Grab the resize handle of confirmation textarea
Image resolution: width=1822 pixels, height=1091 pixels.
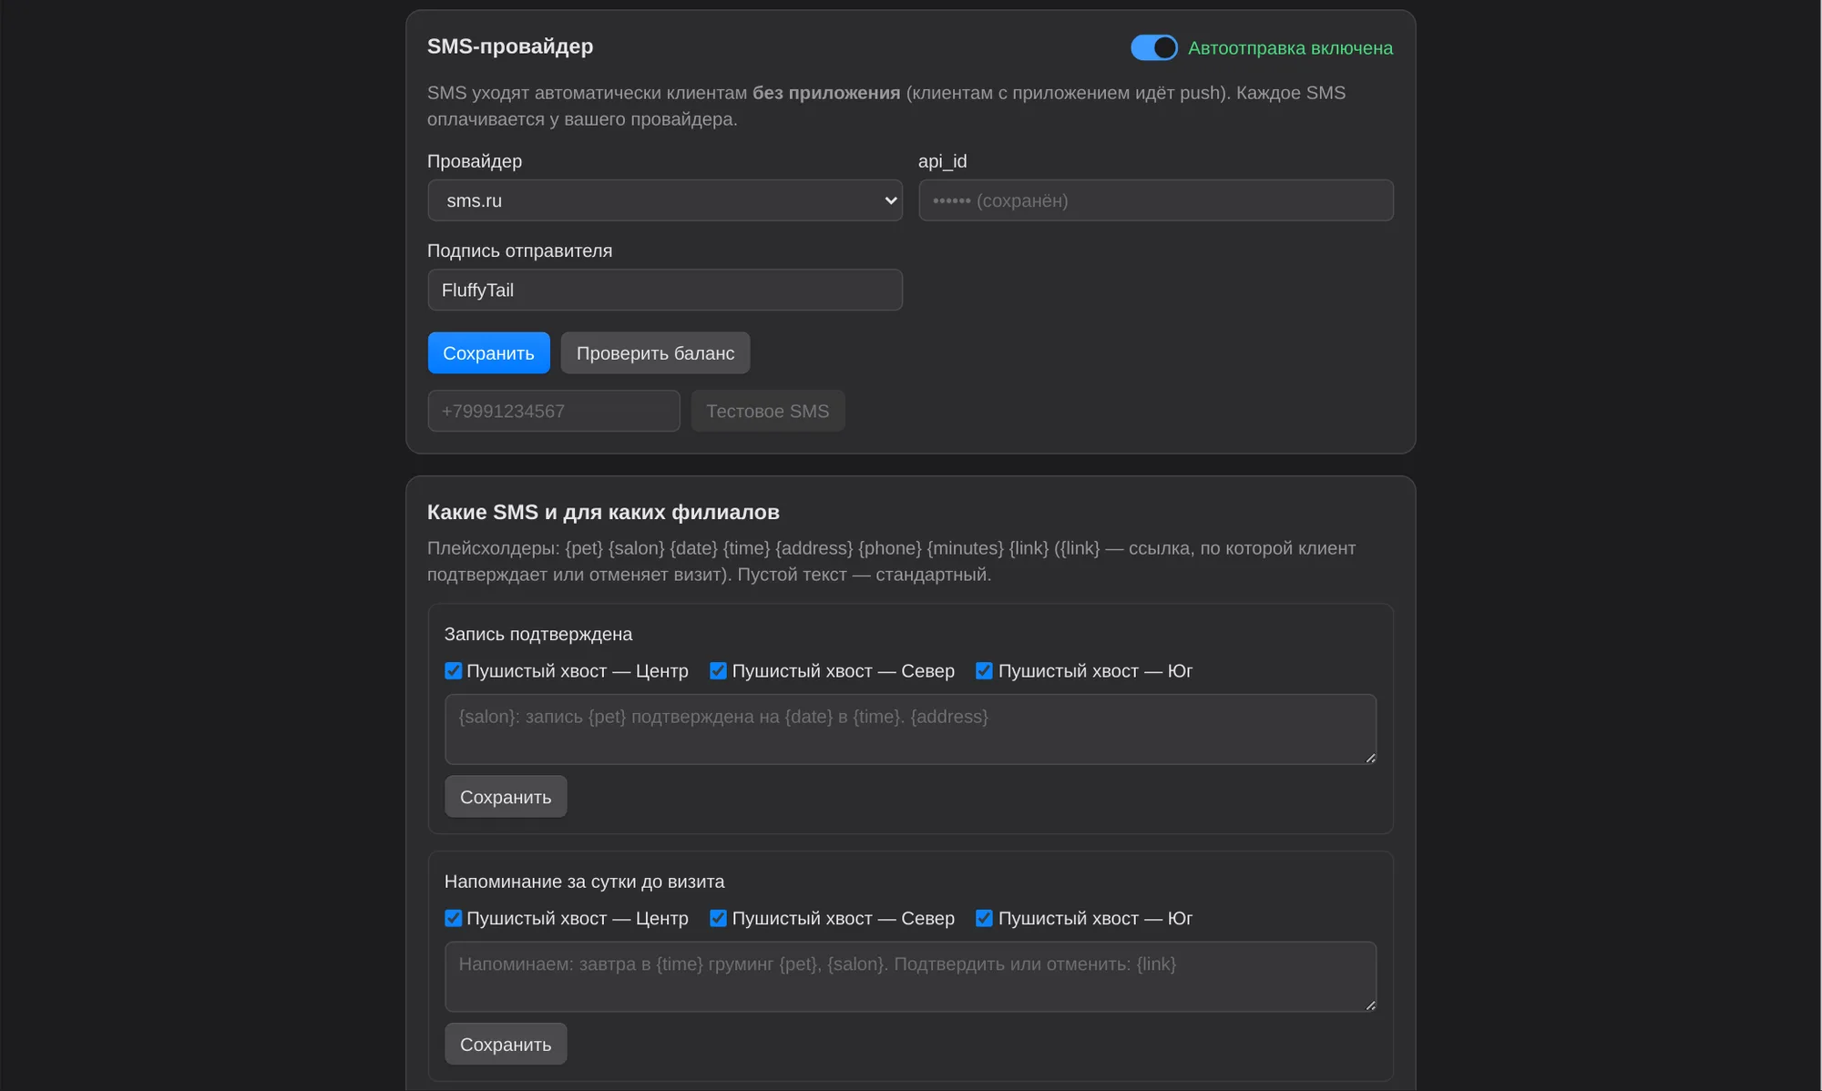(x=1369, y=757)
